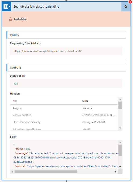Collapse the Set hub site join status action header
Image resolution: width=133 pixels, height=182 pixels.
66,6
